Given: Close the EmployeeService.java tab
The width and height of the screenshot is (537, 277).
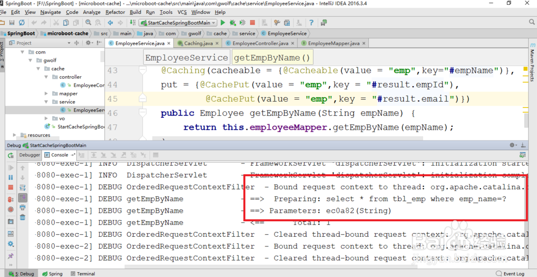Looking at the screenshot, I should click(x=168, y=43).
